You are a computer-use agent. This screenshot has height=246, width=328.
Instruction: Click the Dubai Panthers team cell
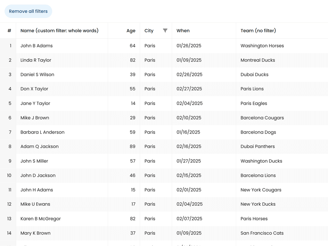(258, 147)
